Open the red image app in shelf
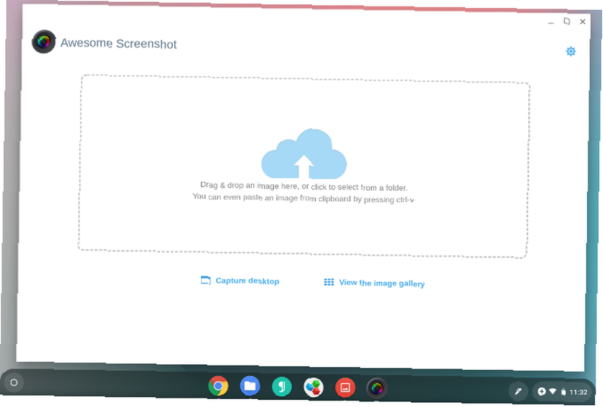This screenshot has width=603, height=407. pyautogui.click(x=345, y=388)
